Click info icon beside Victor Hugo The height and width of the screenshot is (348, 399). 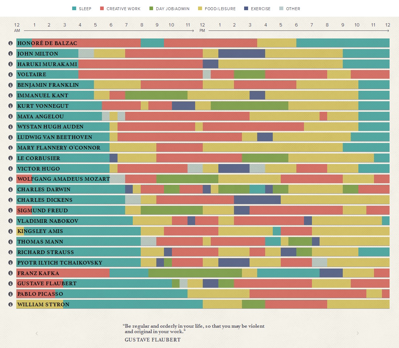tap(11, 169)
